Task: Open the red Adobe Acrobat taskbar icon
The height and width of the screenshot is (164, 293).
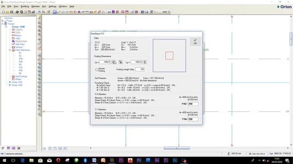Action: pyautogui.click(x=130, y=160)
